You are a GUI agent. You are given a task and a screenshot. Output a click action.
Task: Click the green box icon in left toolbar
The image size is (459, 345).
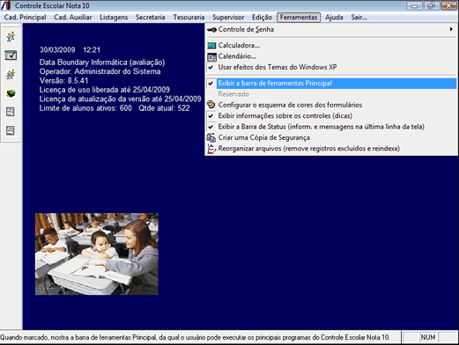tap(11, 93)
